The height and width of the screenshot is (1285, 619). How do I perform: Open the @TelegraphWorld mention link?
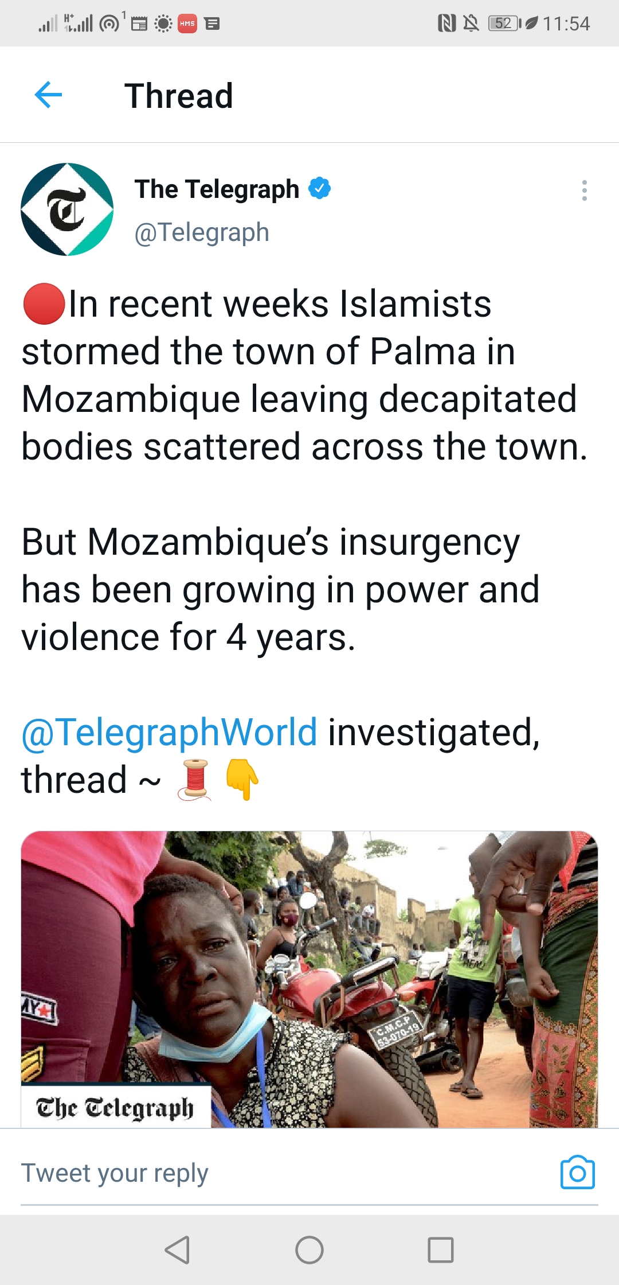coord(169,732)
